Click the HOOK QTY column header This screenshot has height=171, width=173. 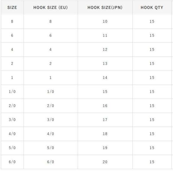point(152,7)
